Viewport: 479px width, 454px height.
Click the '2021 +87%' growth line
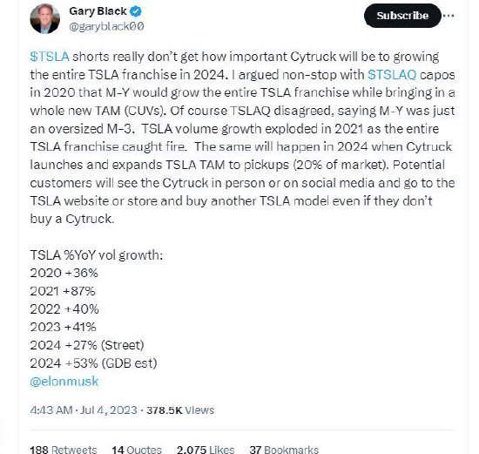click(x=63, y=291)
